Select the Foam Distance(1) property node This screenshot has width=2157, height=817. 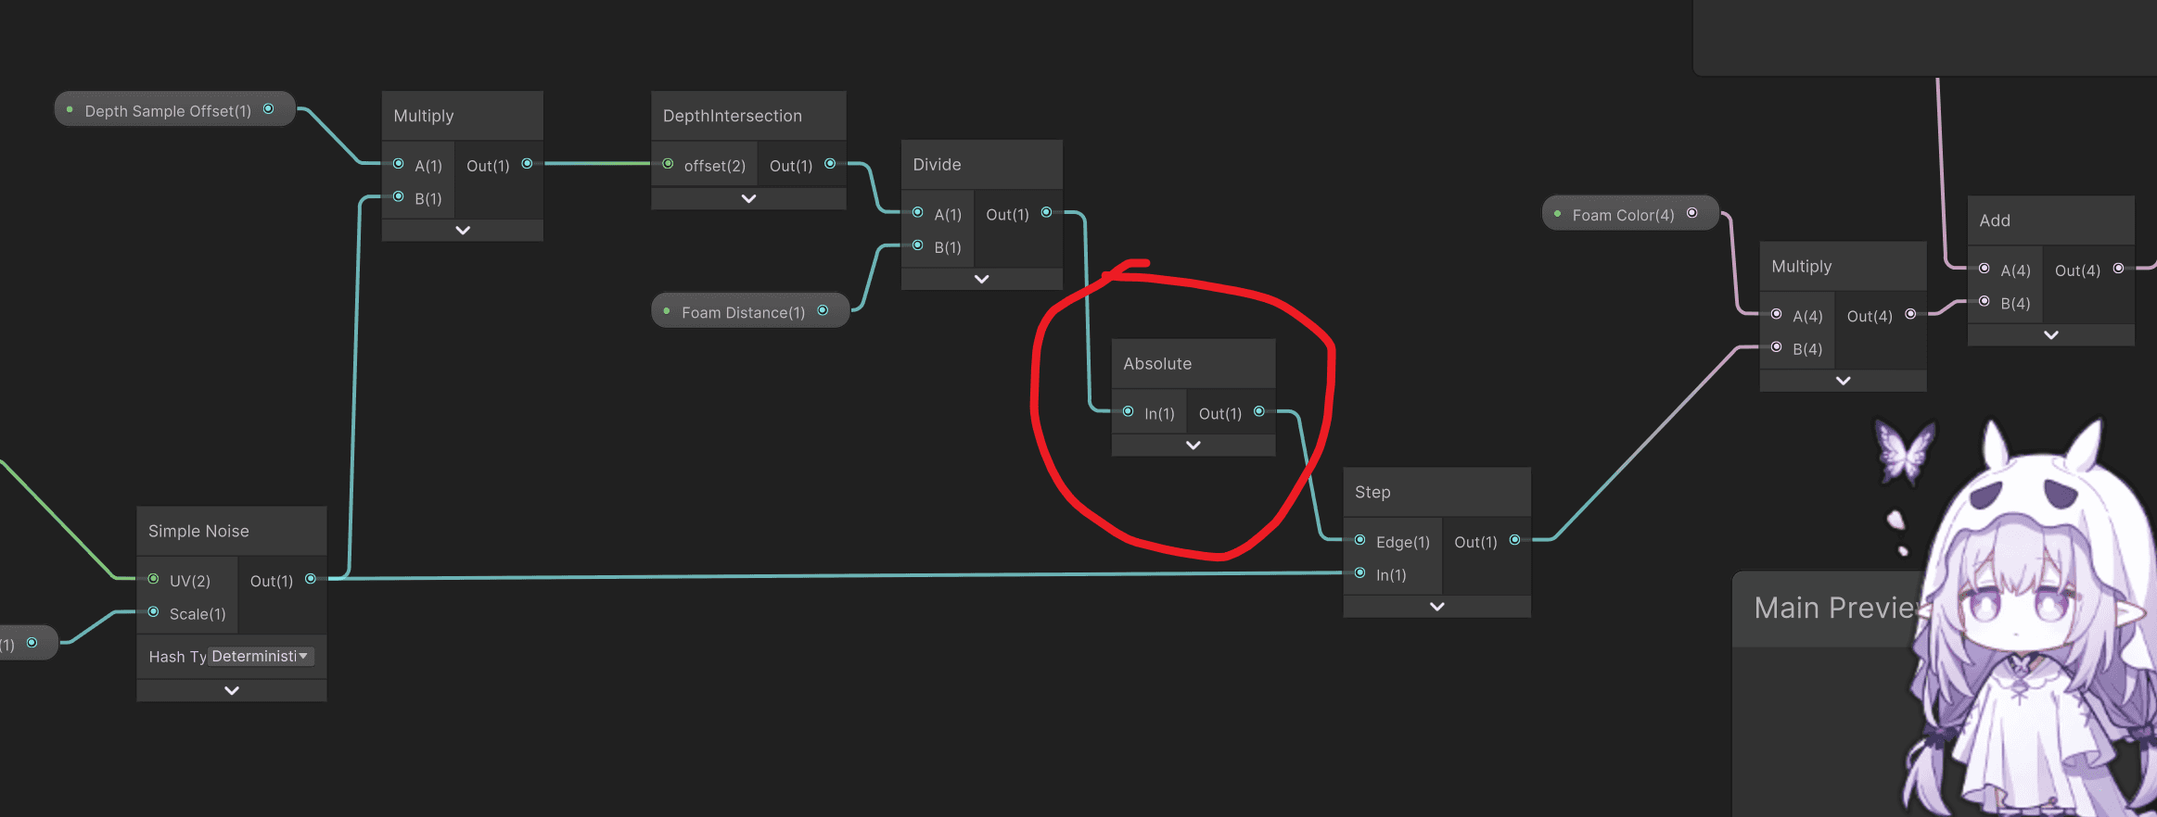tap(750, 311)
